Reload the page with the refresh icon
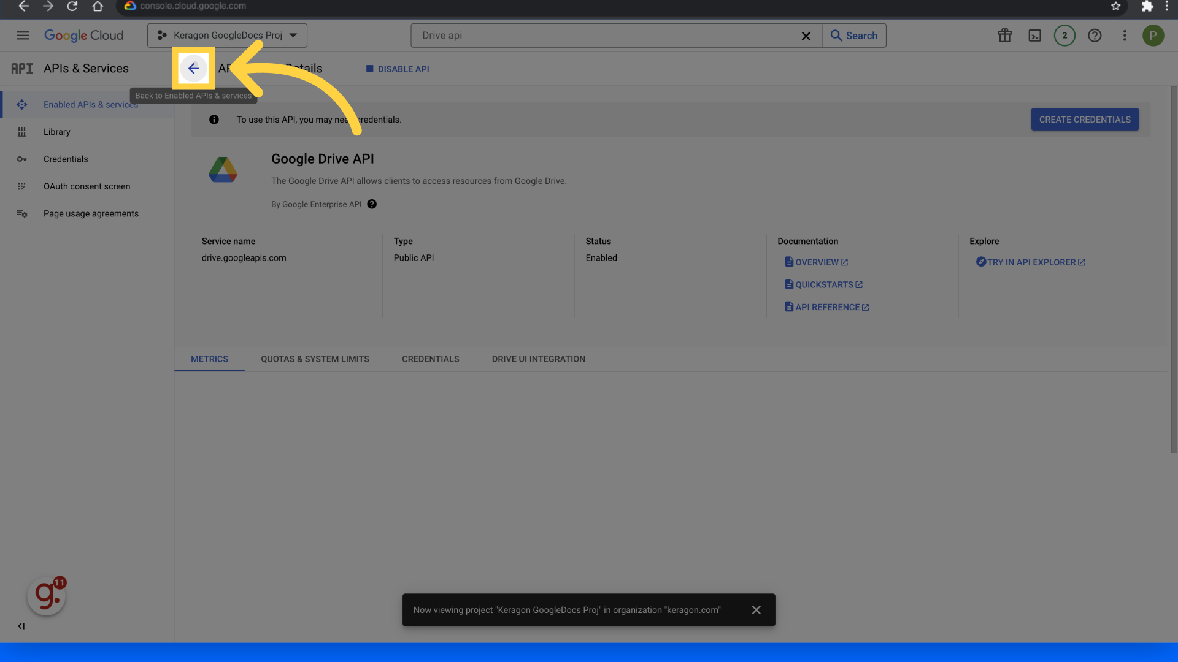Screen dimensions: 1178x662 pos(72,6)
